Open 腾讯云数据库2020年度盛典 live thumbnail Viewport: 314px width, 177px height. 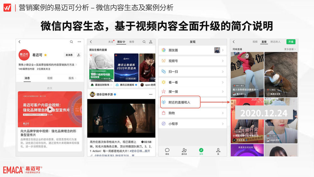tap(126, 67)
